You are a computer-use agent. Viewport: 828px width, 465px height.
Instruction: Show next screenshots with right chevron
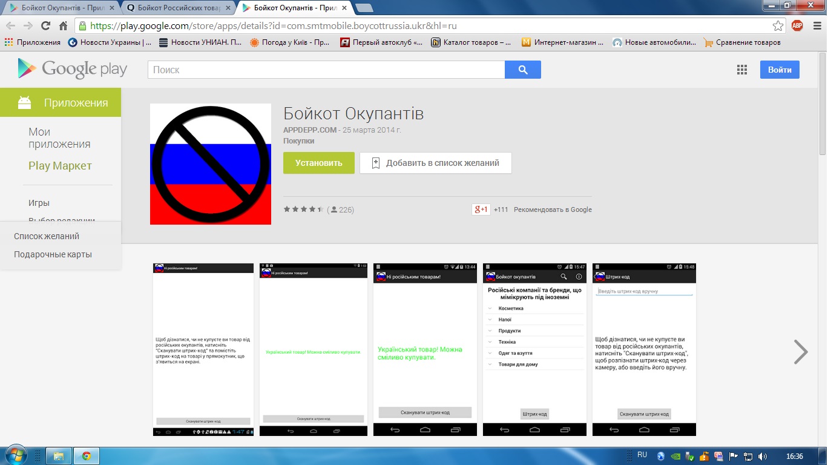click(x=800, y=351)
